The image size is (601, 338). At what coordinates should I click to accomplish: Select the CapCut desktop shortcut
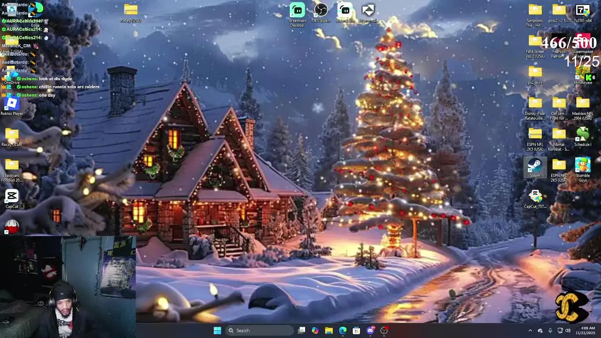click(x=12, y=199)
